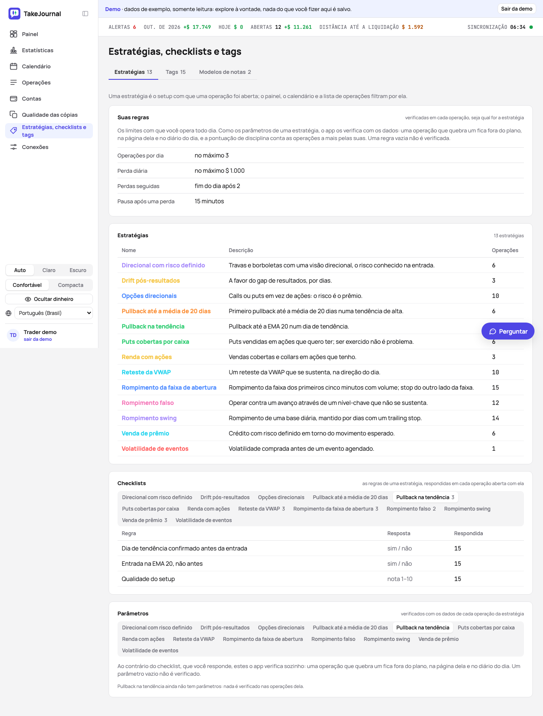
Task: Click the TakeJournal logo icon
Action: [x=14, y=14]
